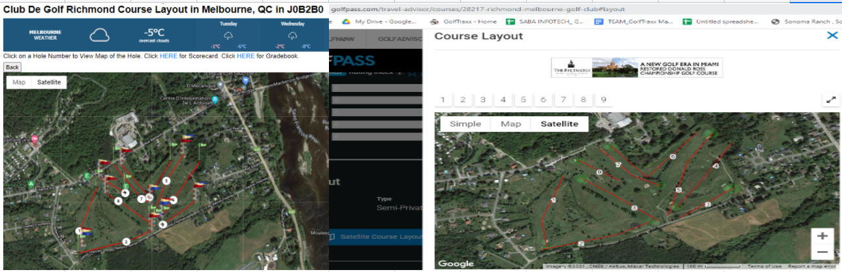Click hole 9 label on right course map
This screenshot has height=272, width=842.
[599, 172]
